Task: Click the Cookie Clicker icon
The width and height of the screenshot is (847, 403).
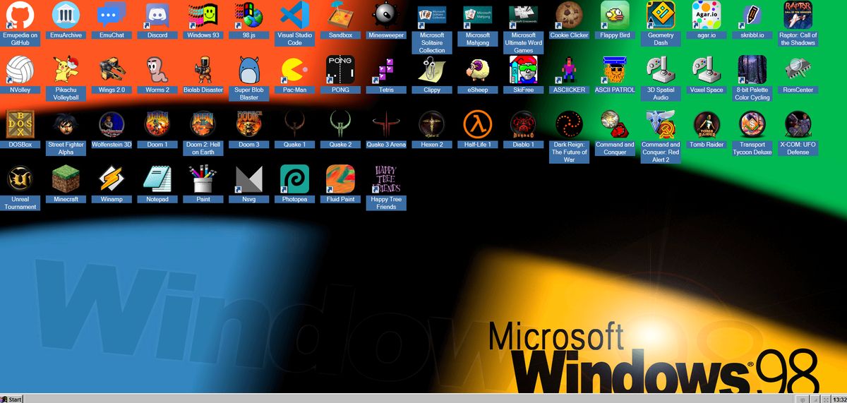Action: tap(569, 15)
